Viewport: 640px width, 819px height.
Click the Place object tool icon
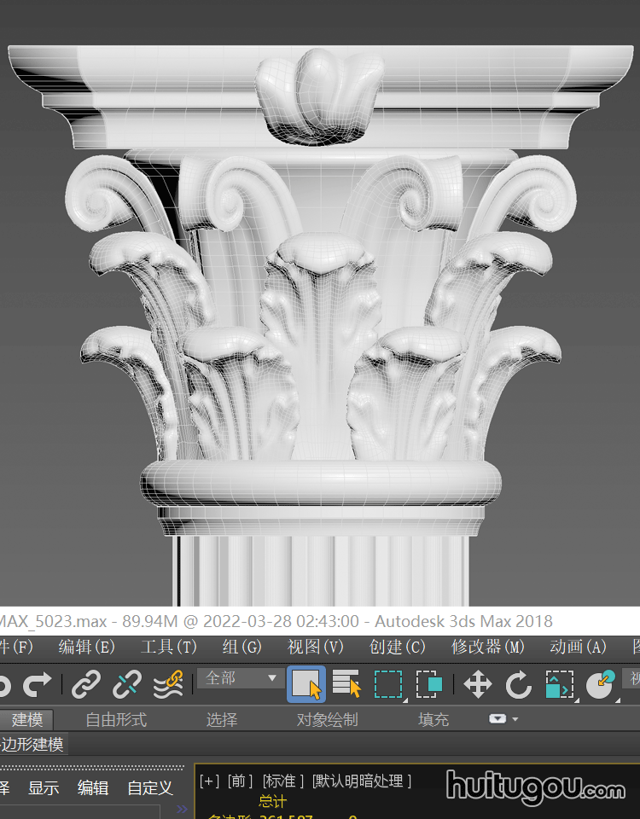pos(601,684)
